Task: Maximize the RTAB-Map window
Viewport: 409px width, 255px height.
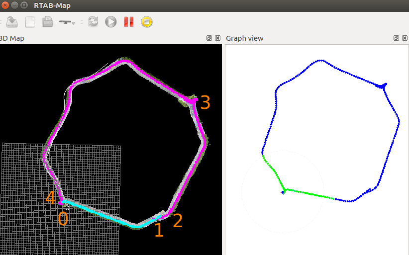Action: tap(24, 5)
